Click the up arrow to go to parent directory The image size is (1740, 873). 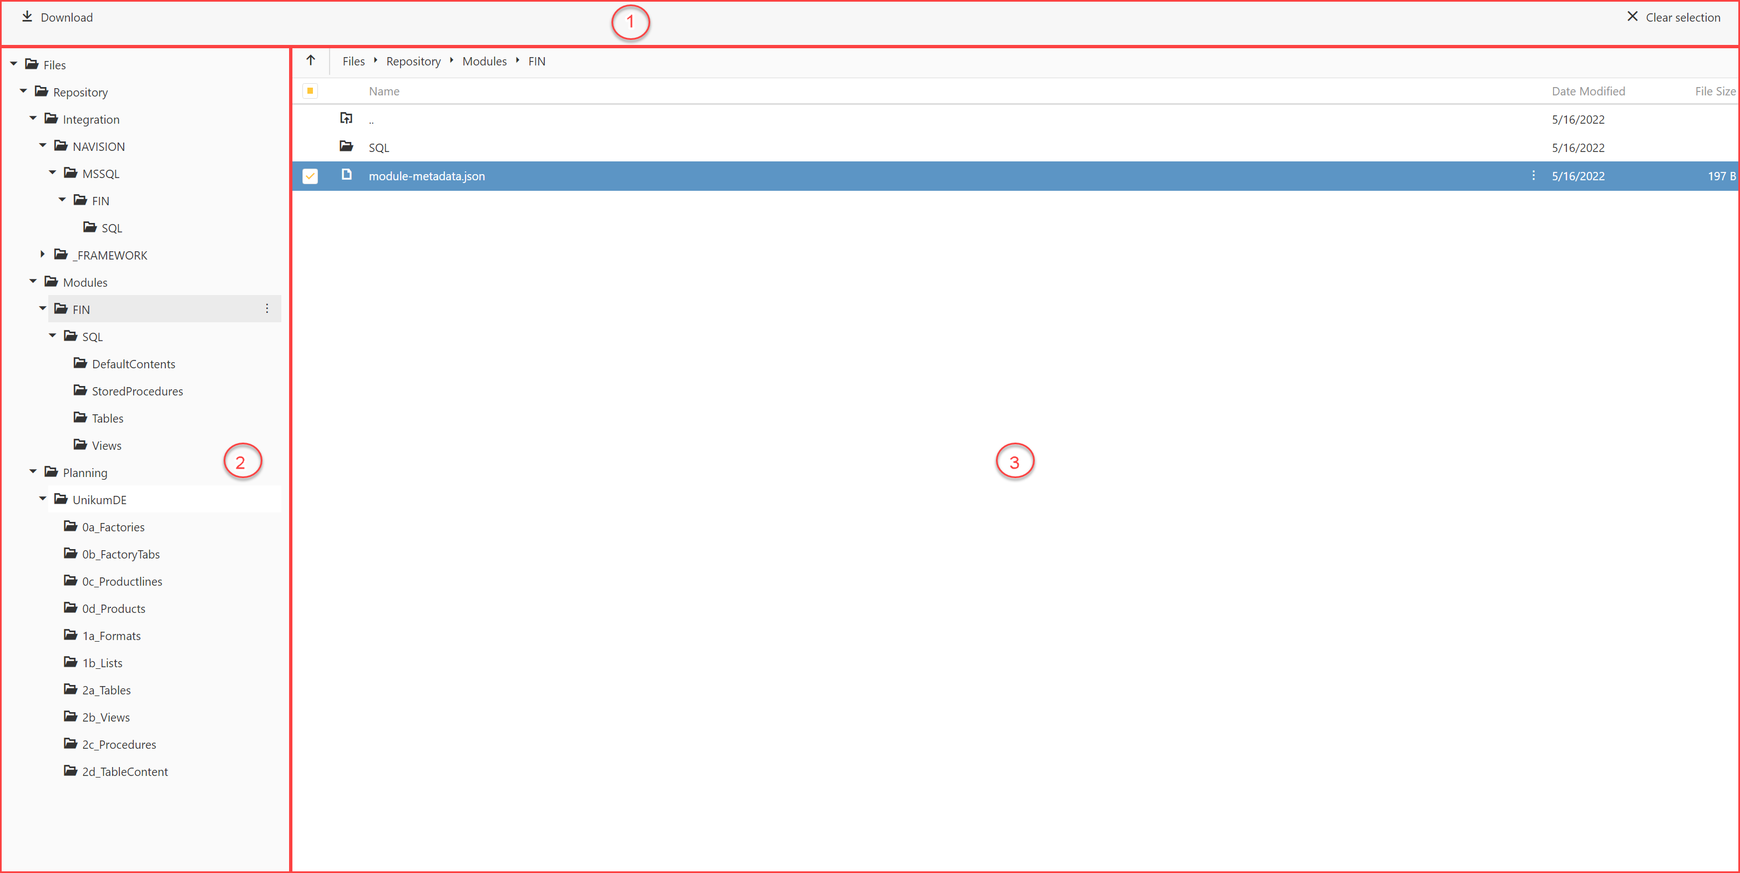click(x=311, y=61)
